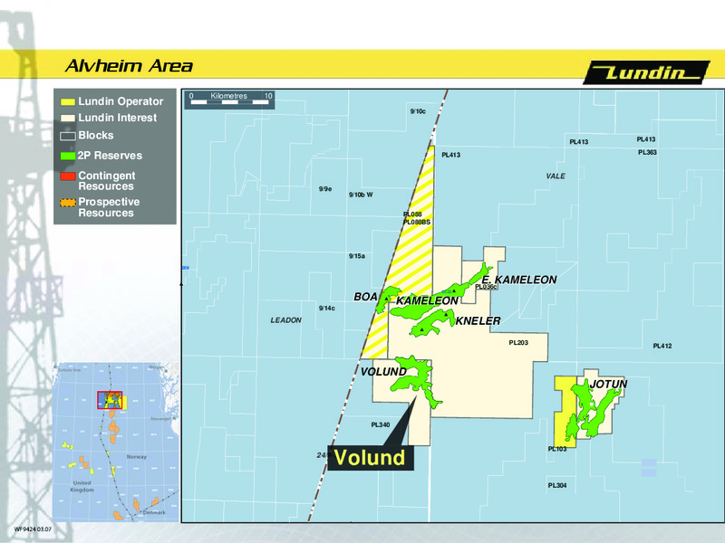Select the "Blocks" legend text
Screen dimensions: 725x543
(x=96, y=135)
